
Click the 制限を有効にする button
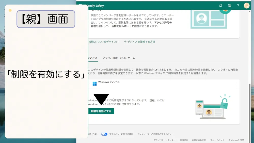[101, 111]
